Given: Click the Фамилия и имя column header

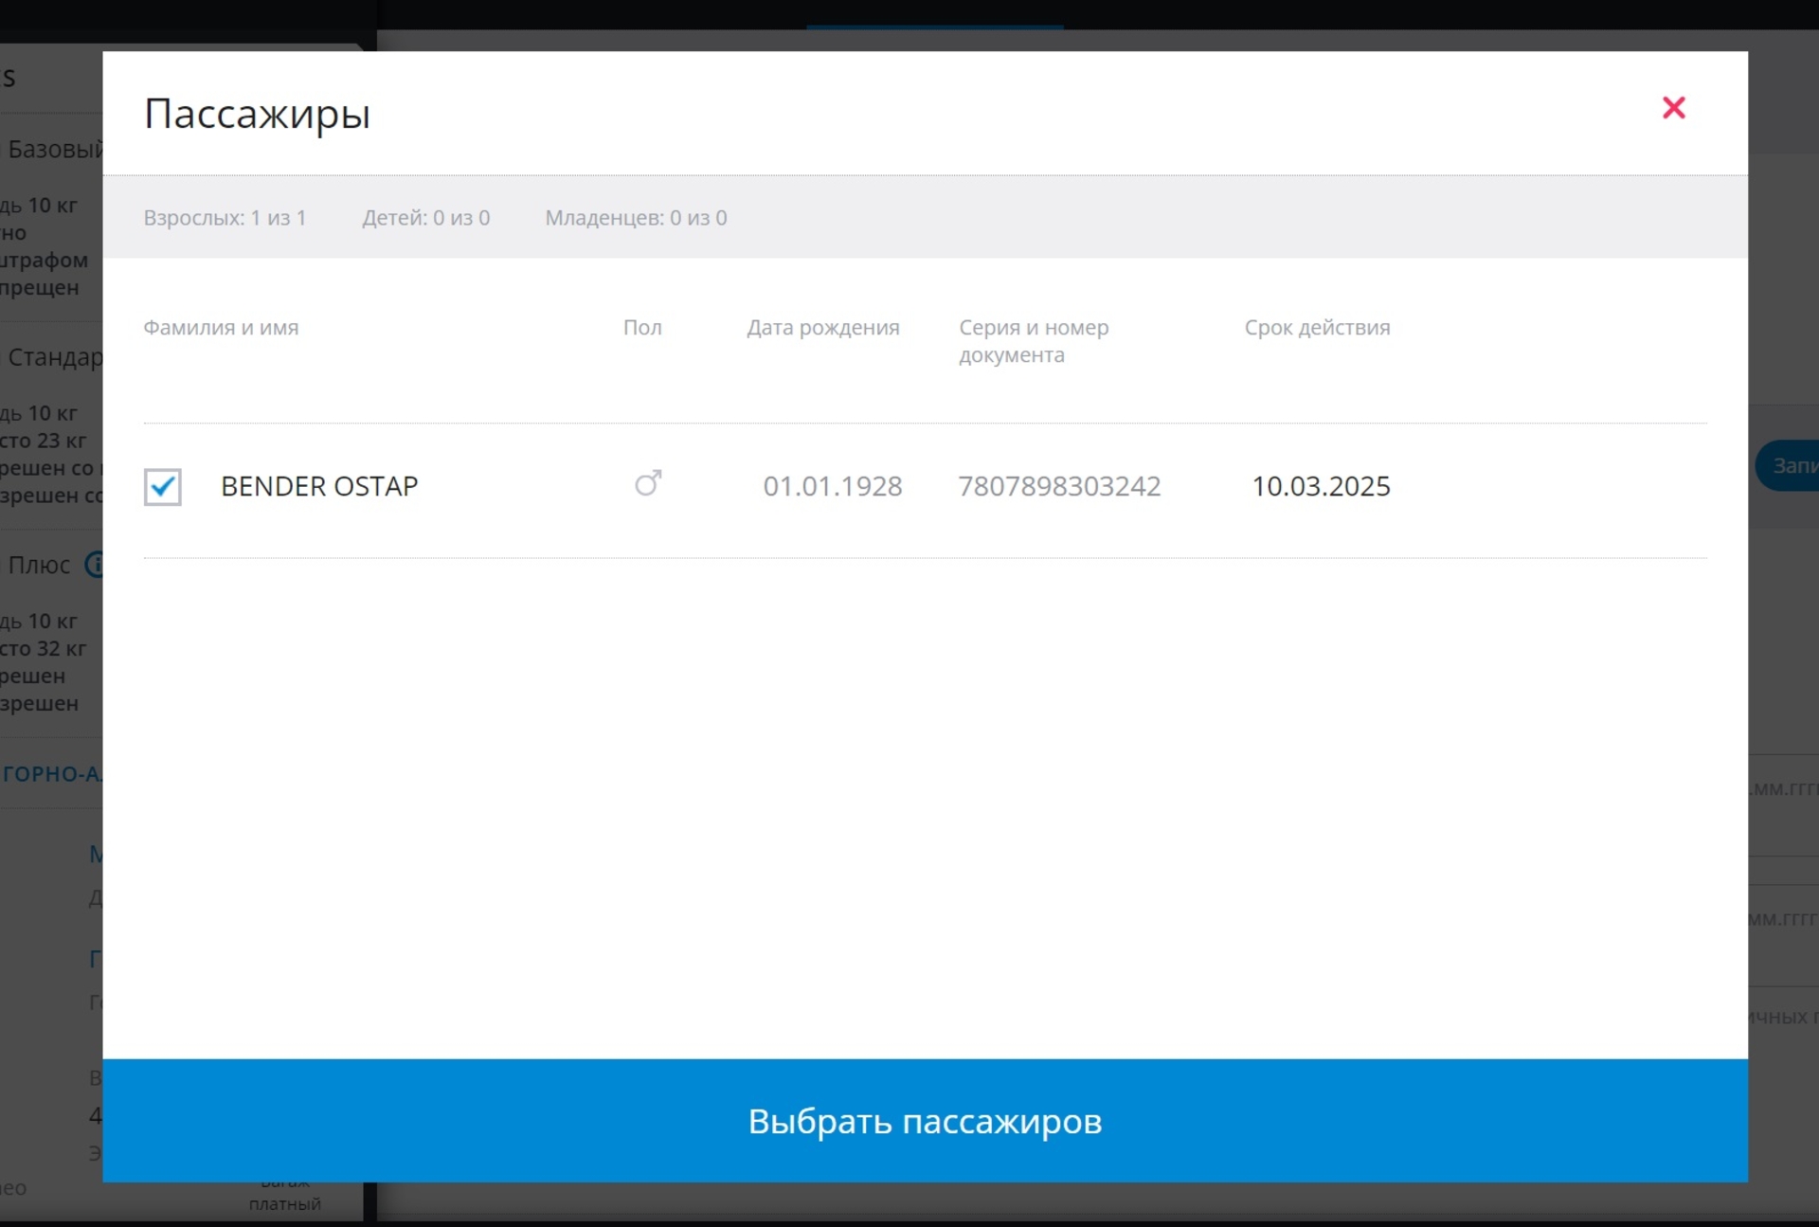Looking at the screenshot, I should click(221, 328).
